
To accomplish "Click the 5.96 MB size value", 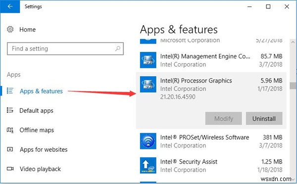I will click(271, 81).
